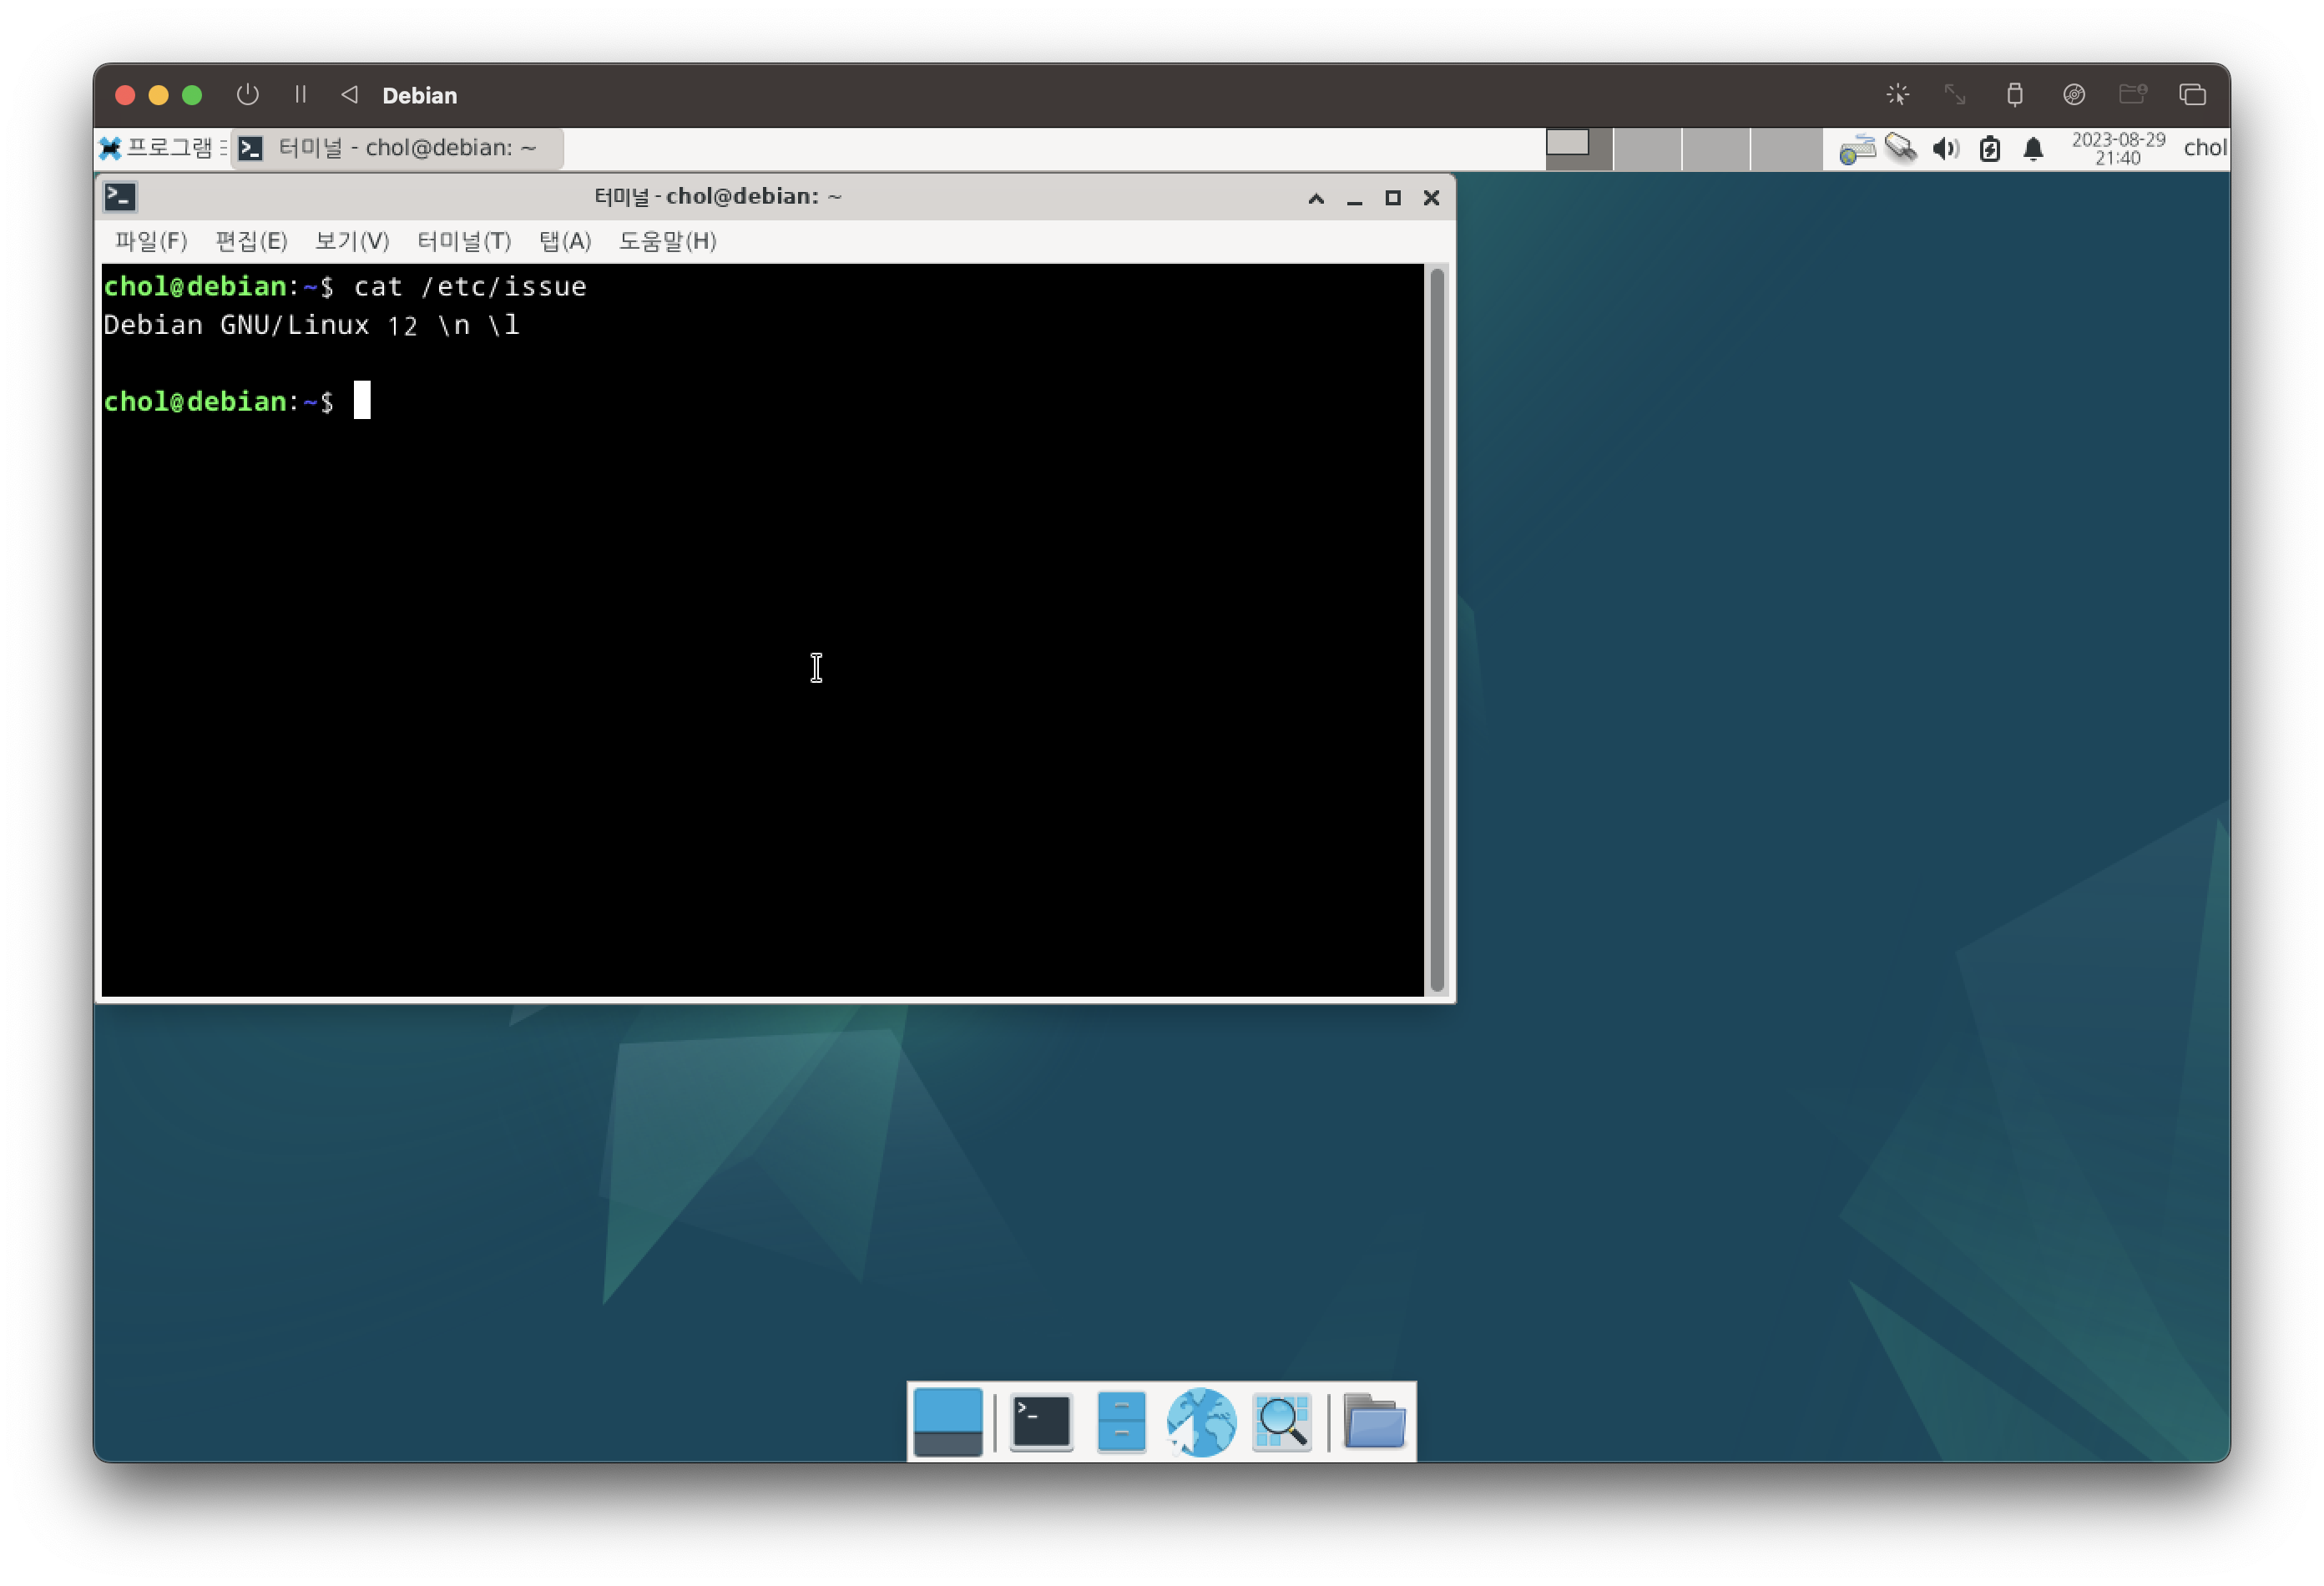2324x1586 pixels.
Task: Click the 'cat /etc/issue' command text
Action: coord(470,287)
